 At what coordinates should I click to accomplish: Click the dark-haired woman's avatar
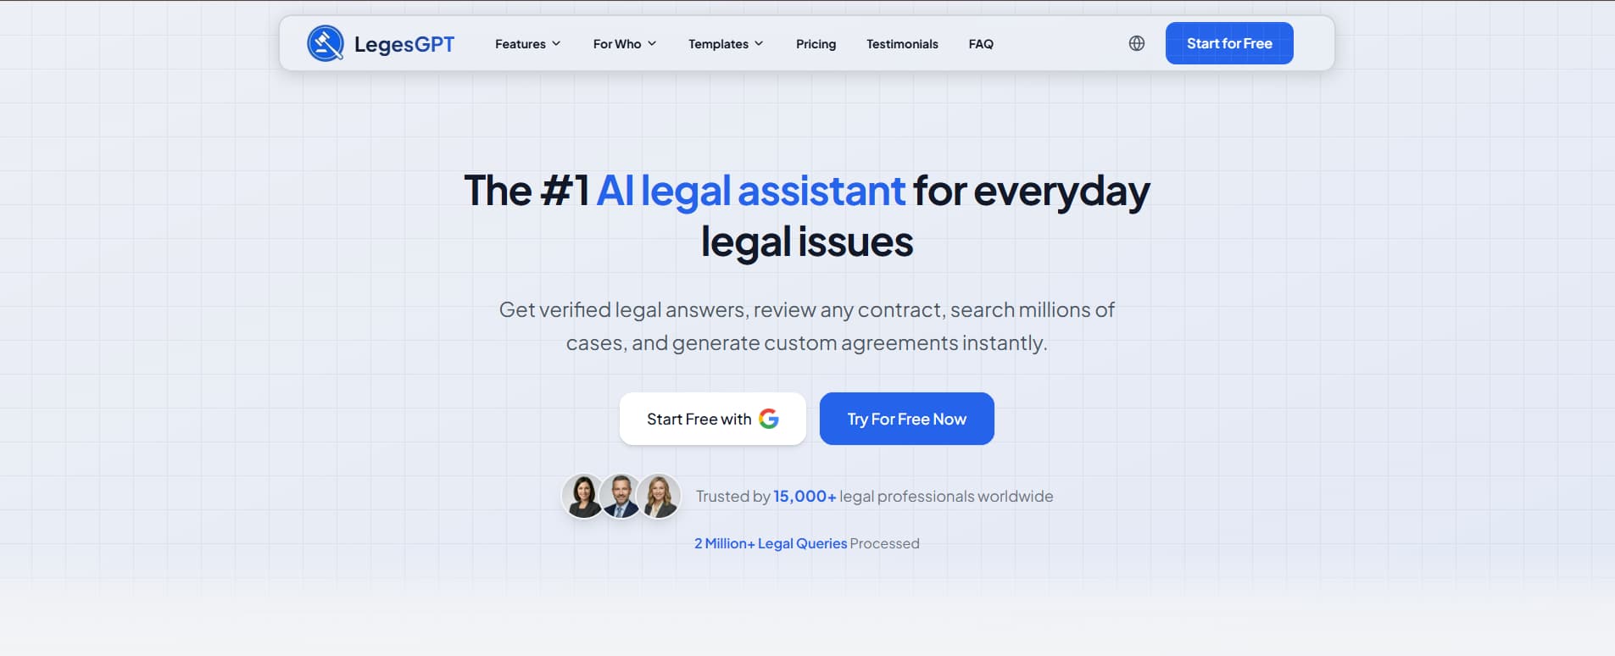click(583, 497)
